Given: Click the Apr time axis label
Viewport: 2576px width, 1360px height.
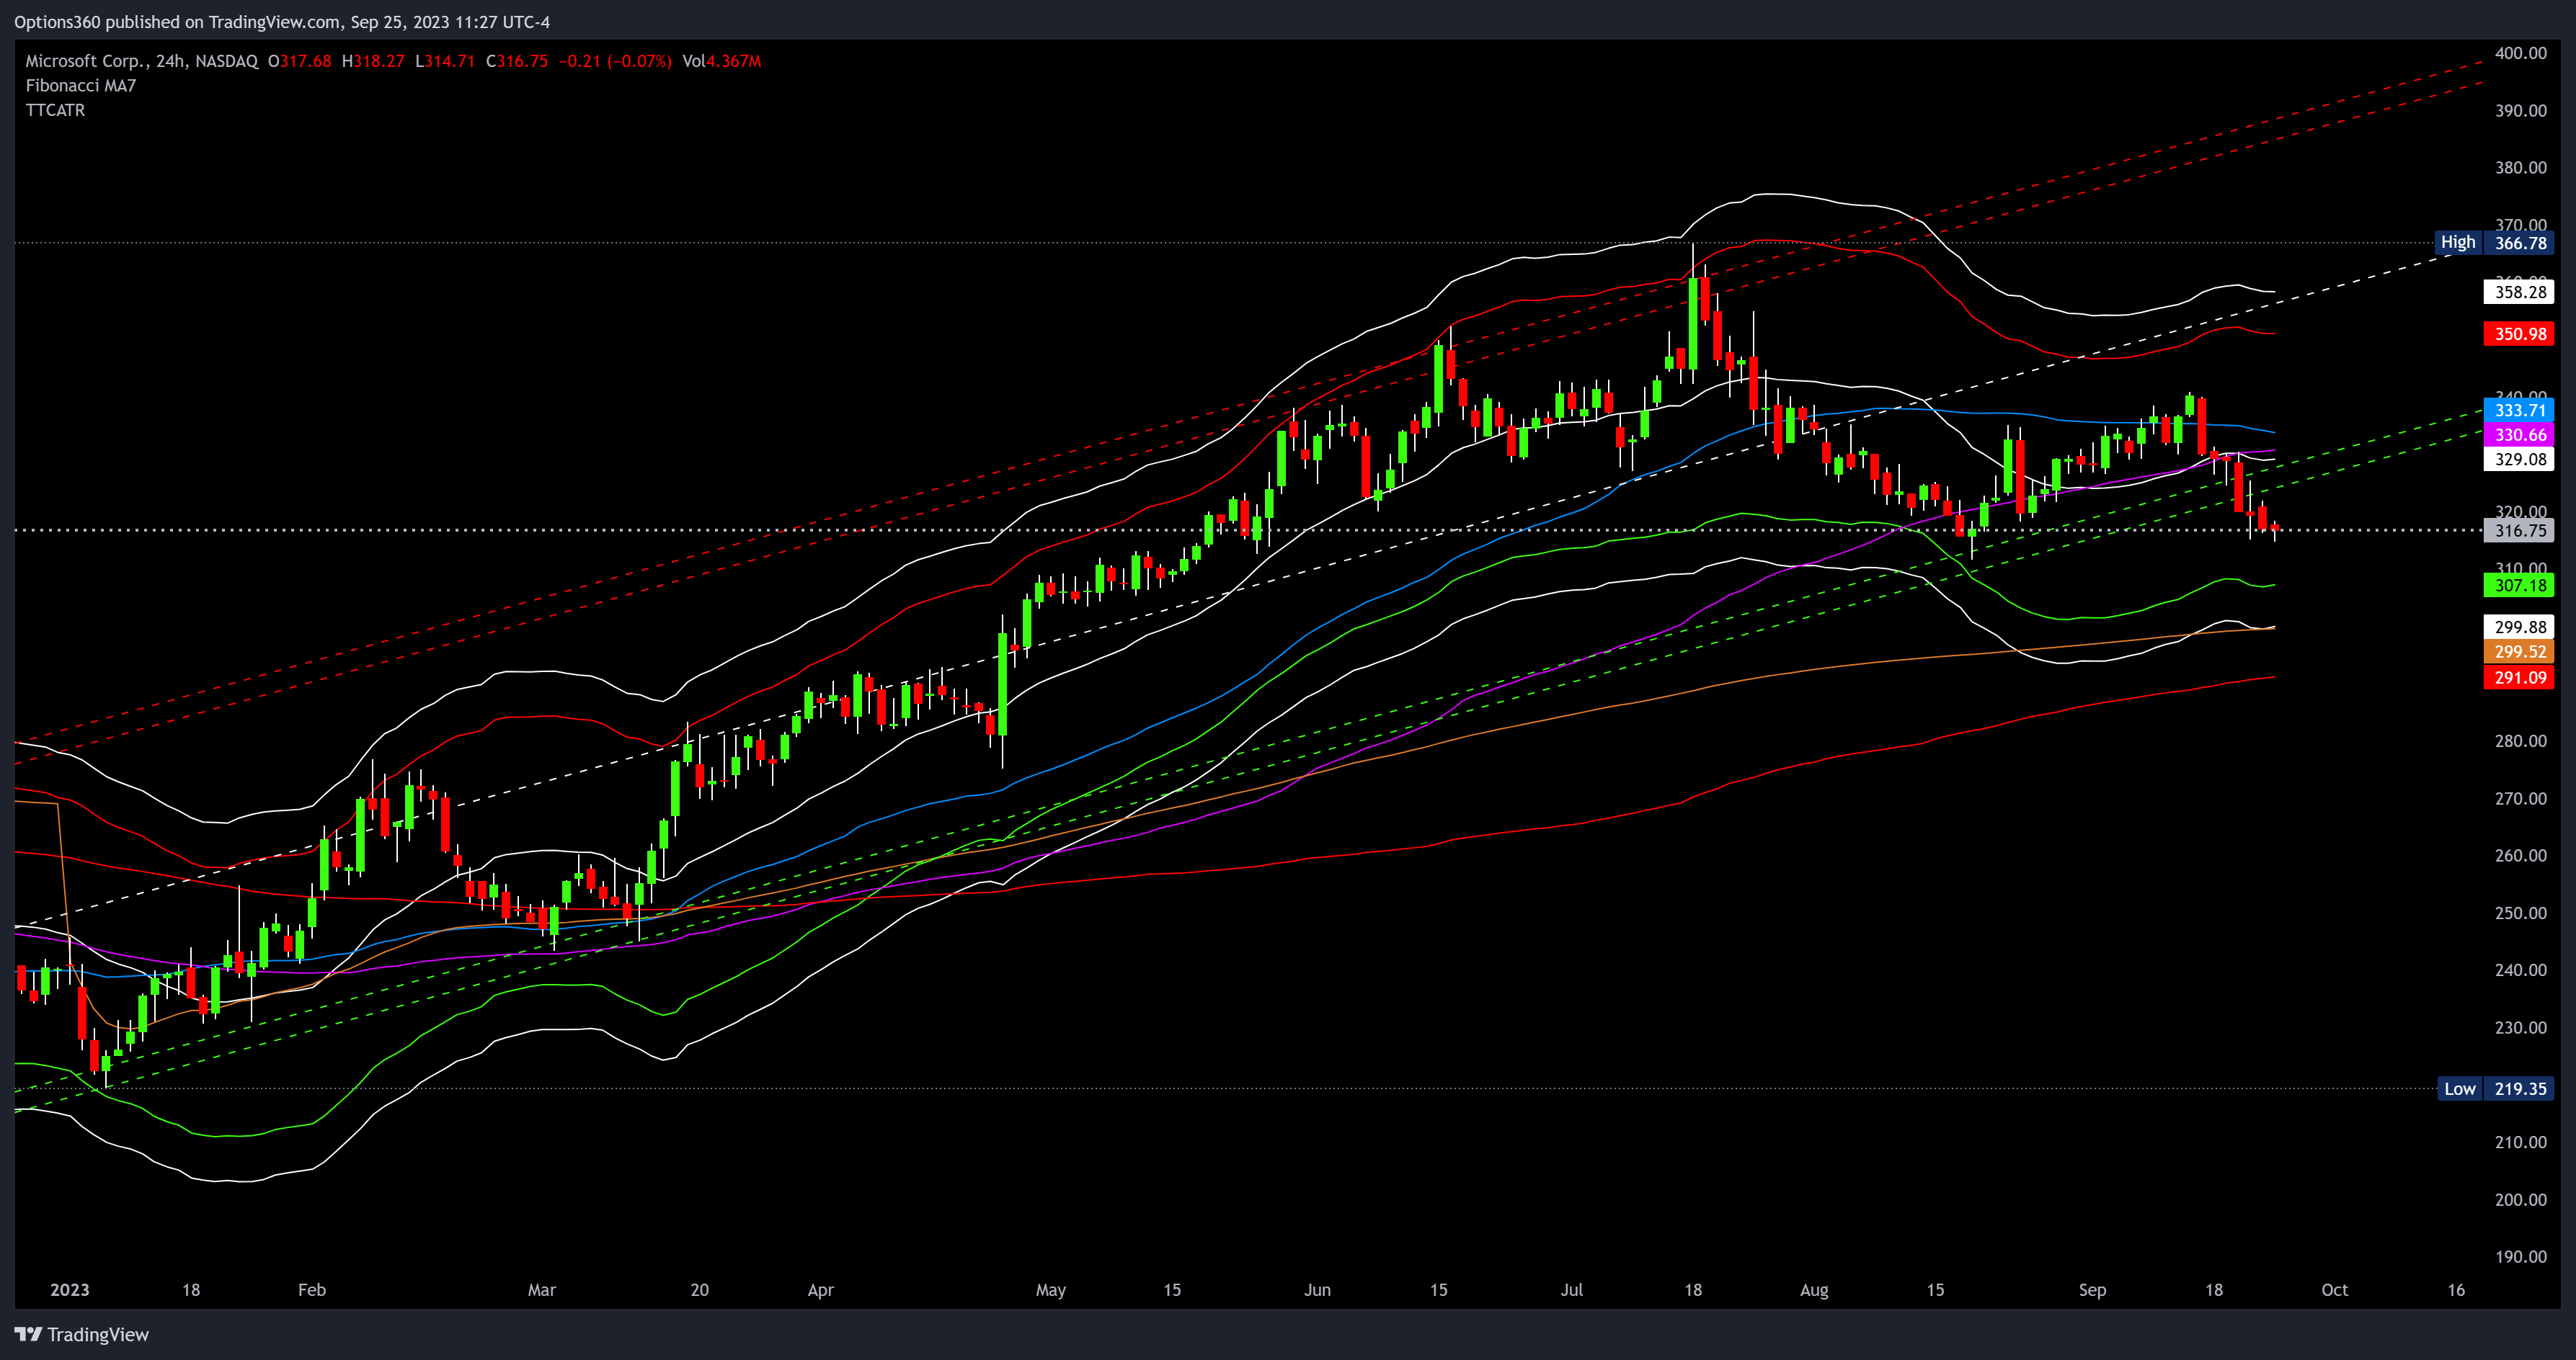Looking at the screenshot, I should pos(821,1289).
